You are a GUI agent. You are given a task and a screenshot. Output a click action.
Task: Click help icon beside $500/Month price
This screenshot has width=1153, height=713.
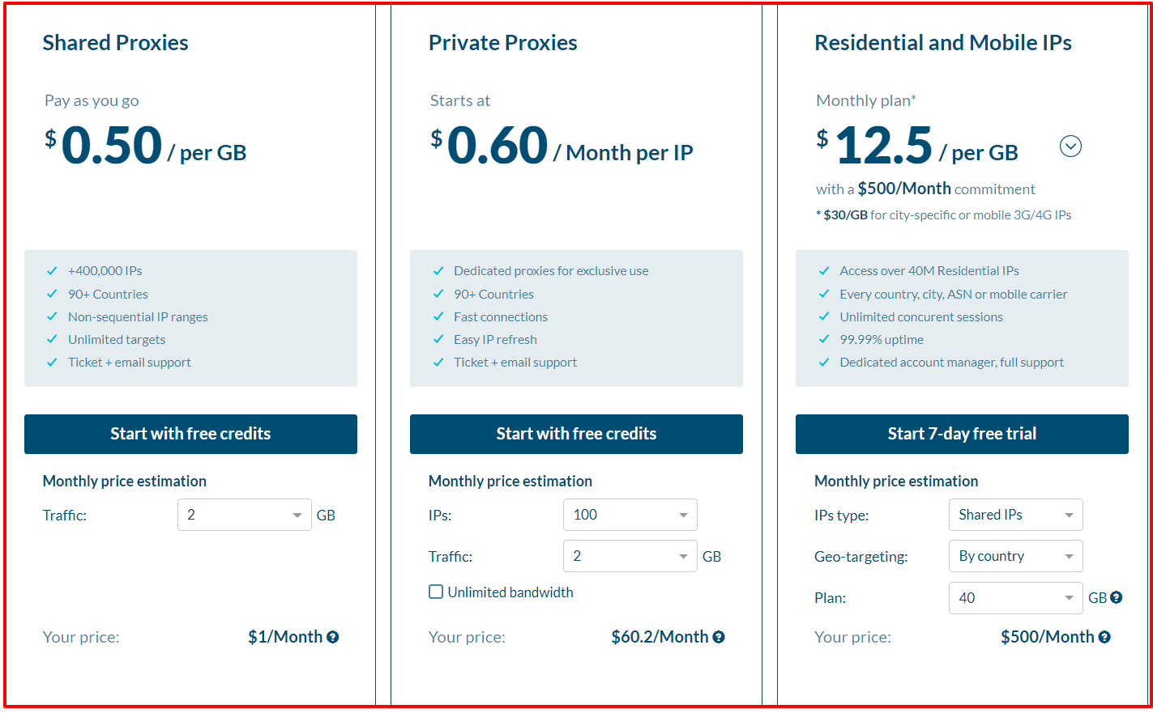1104,637
